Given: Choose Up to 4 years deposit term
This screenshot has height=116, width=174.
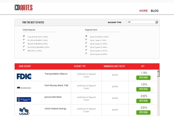Looking at the screenshot, I should tap(86, 50).
